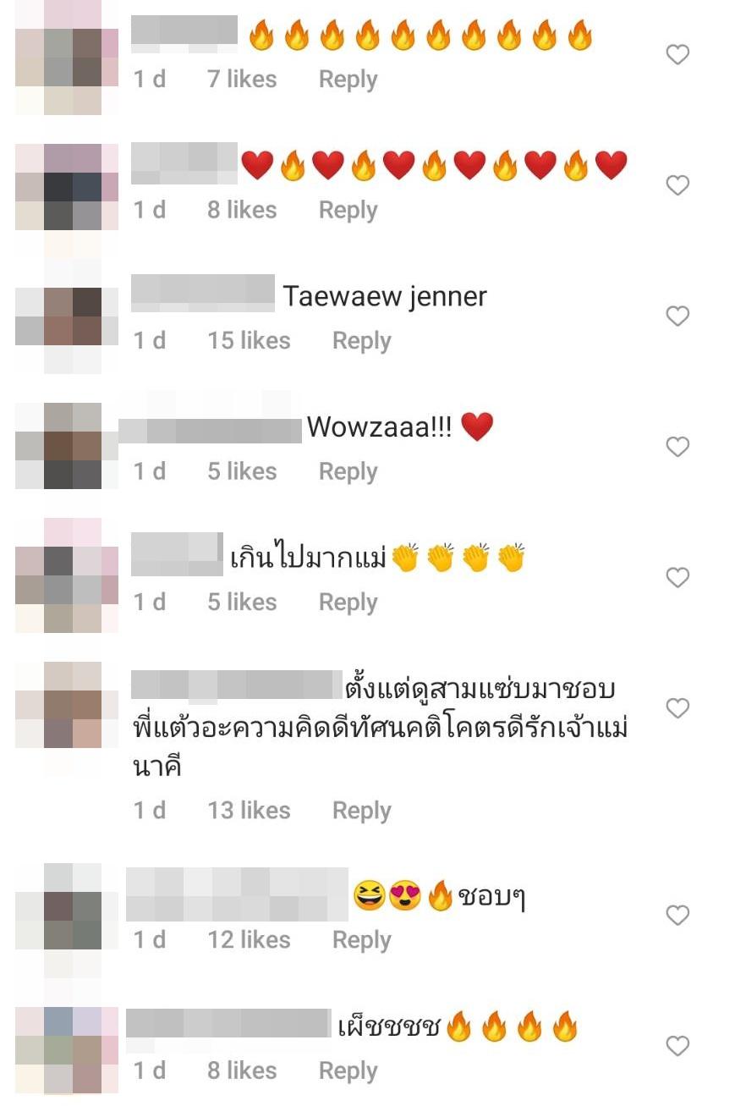Like the 'Taewaew jenner' comment
This screenshot has height=1106, width=735.
coord(677,316)
